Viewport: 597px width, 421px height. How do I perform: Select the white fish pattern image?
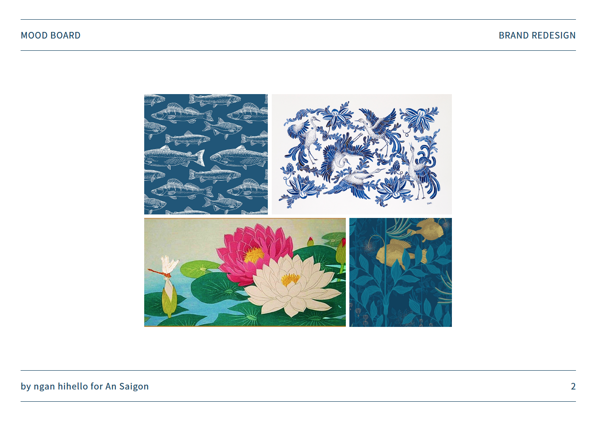pyautogui.click(x=206, y=154)
